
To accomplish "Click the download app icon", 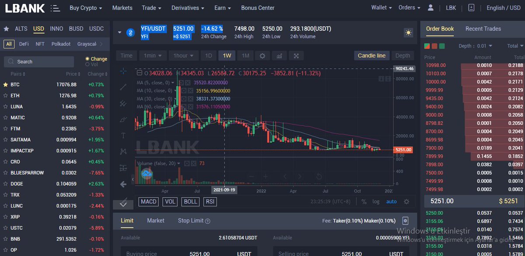I will [x=471, y=8].
